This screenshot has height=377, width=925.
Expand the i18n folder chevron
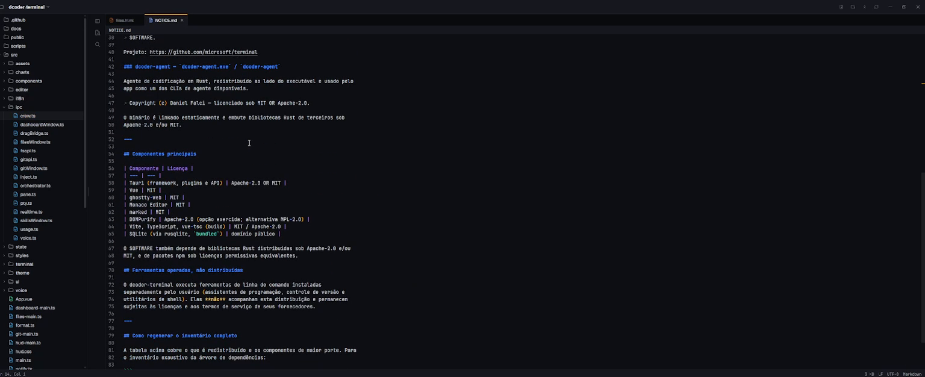(x=4, y=98)
